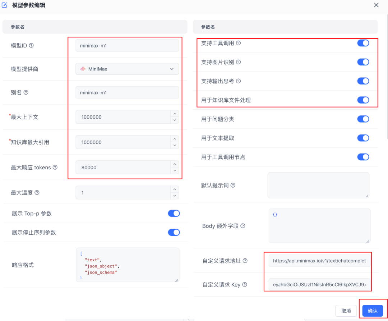Click resize handle of 响应格式 text area
The height and width of the screenshot is (321, 388).
(177, 280)
